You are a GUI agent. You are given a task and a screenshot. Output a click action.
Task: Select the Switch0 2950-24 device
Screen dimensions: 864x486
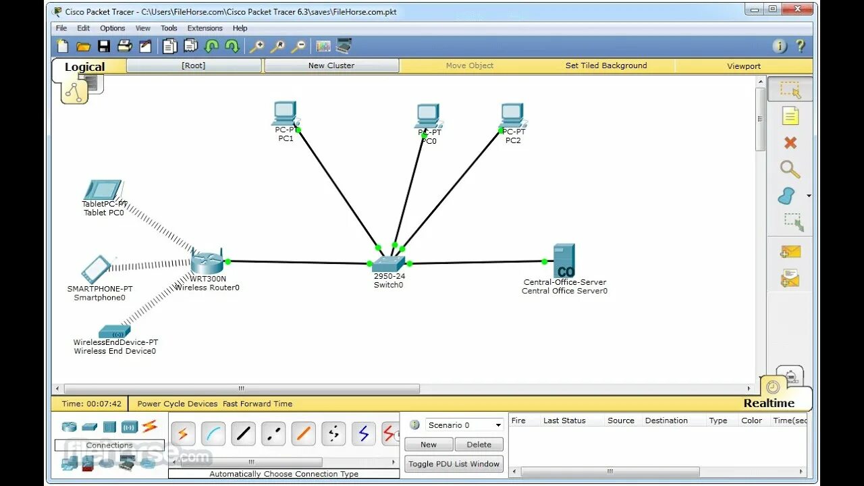pyautogui.click(x=389, y=263)
